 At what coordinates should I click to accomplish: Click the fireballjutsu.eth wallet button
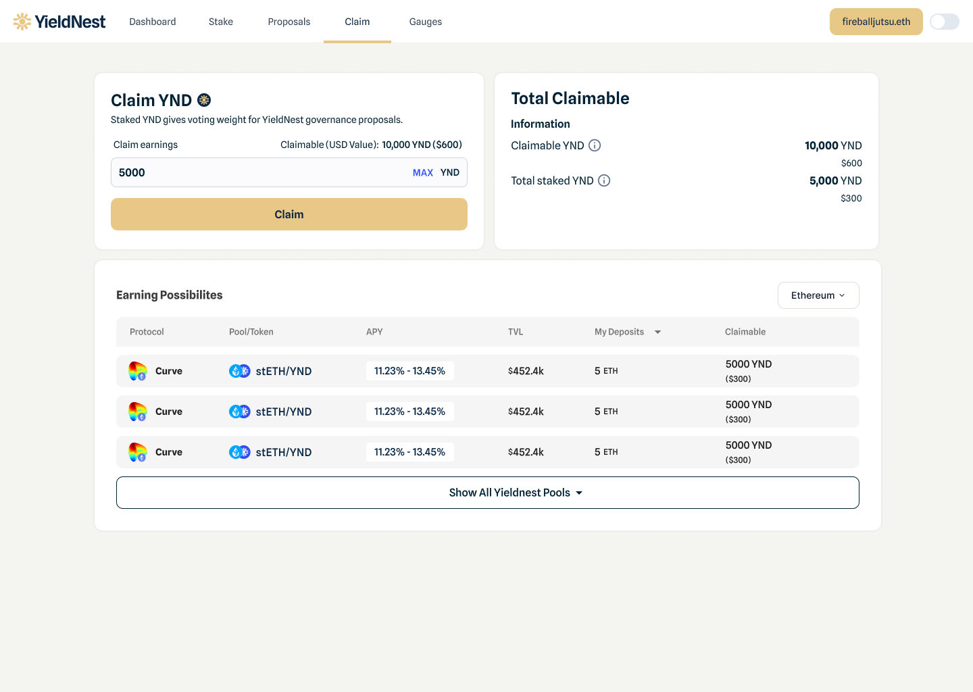point(876,22)
